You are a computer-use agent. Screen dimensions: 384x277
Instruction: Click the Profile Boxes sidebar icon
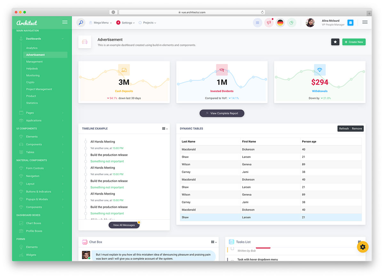(21, 231)
